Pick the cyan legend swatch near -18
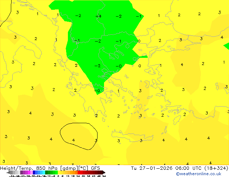 point(44,173)
